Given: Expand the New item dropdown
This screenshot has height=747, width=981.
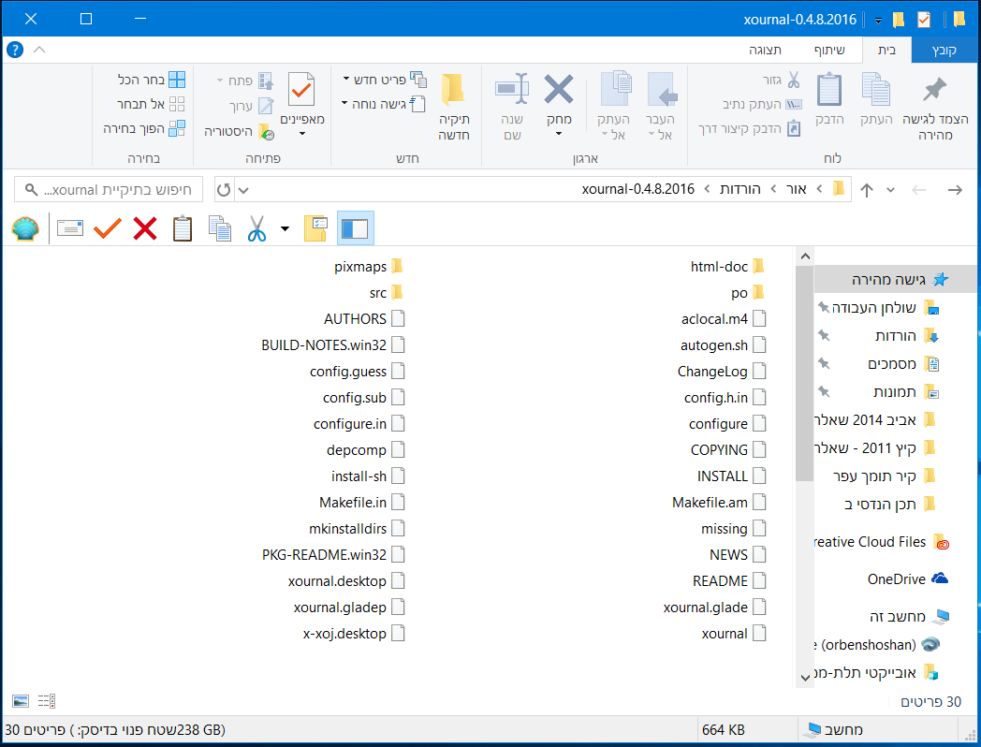Looking at the screenshot, I should coord(346,79).
